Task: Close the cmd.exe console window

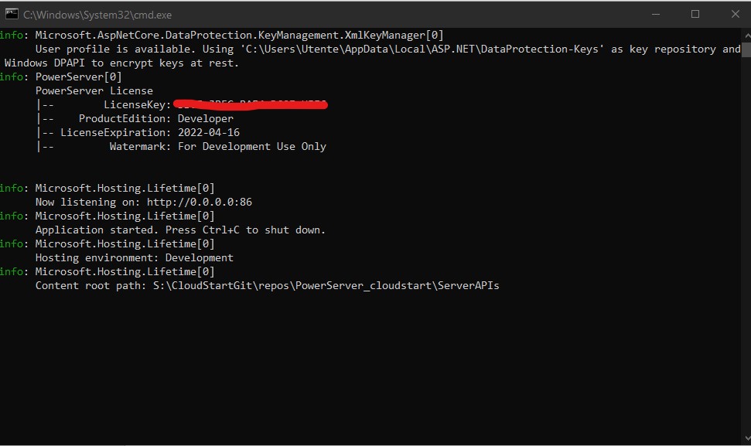Action: click(735, 14)
